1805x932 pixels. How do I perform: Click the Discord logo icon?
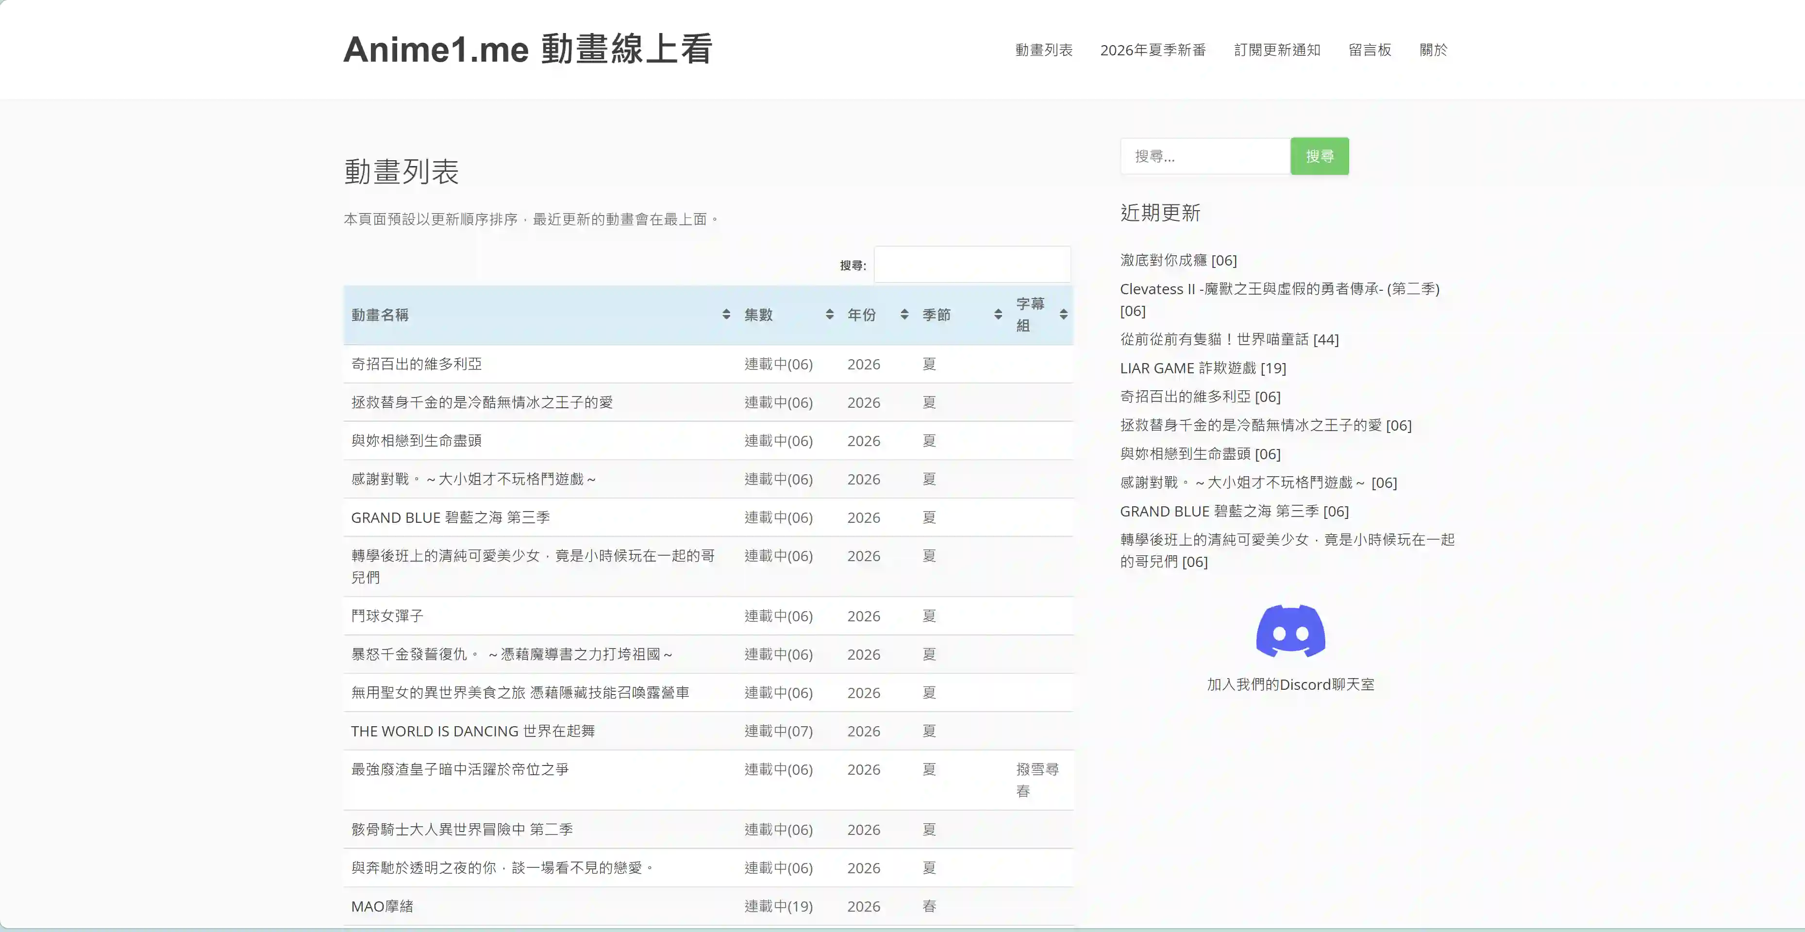[x=1290, y=631]
